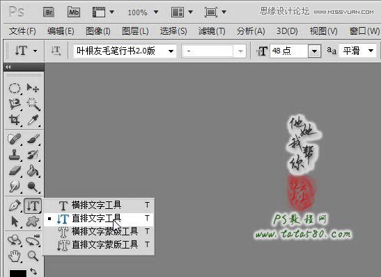381x277 pixels.
Task: Choose 直排文字工具 from flyout
Action: (x=99, y=219)
